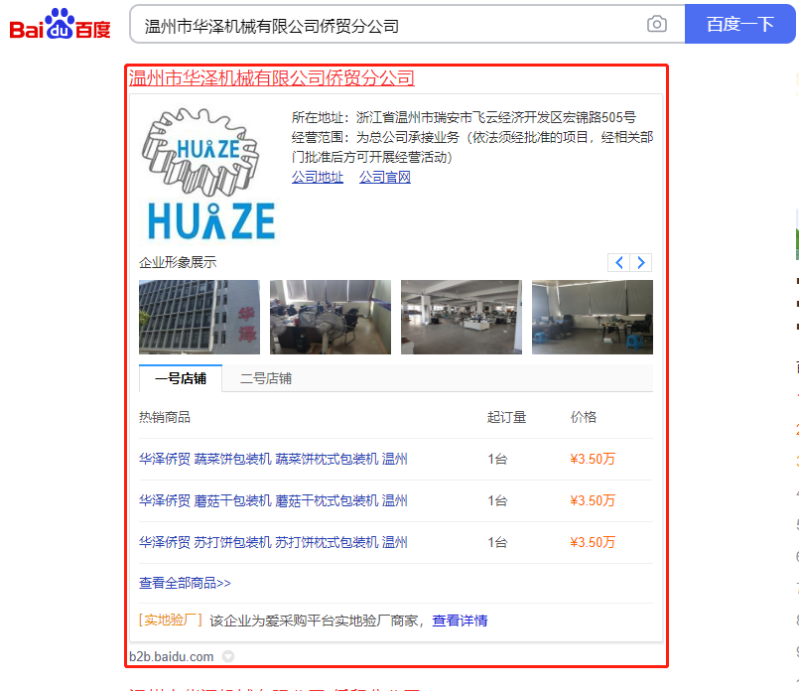The width and height of the screenshot is (799, 691).
Task: Open 蔬菜饼包装机 product link
Action: point(273,459)
